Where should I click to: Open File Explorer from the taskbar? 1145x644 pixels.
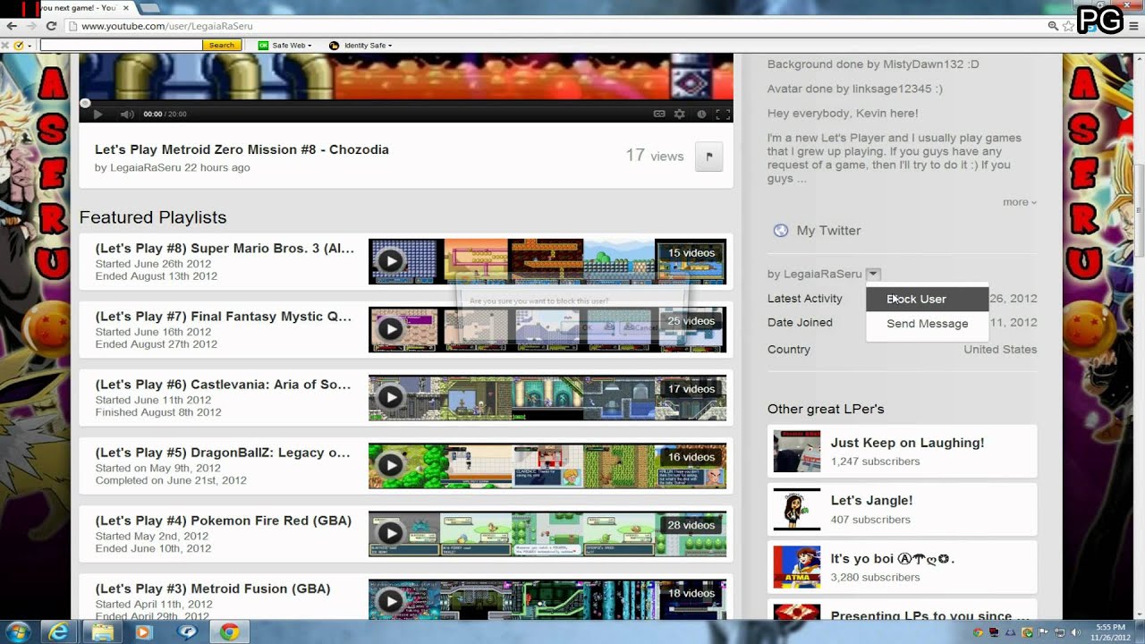(x=102, y=632)
